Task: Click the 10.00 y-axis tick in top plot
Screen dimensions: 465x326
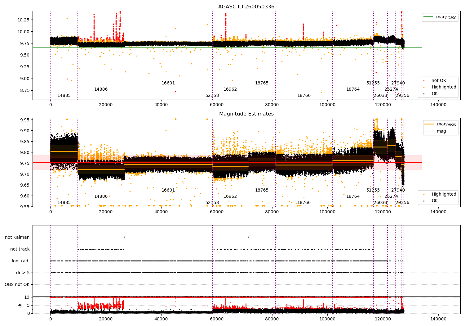Action: pyautogui.click(x=24, y=32)
